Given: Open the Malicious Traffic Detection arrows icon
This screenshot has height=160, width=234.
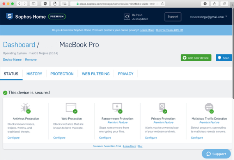Looking at the screenshot, I should [209, 108].
